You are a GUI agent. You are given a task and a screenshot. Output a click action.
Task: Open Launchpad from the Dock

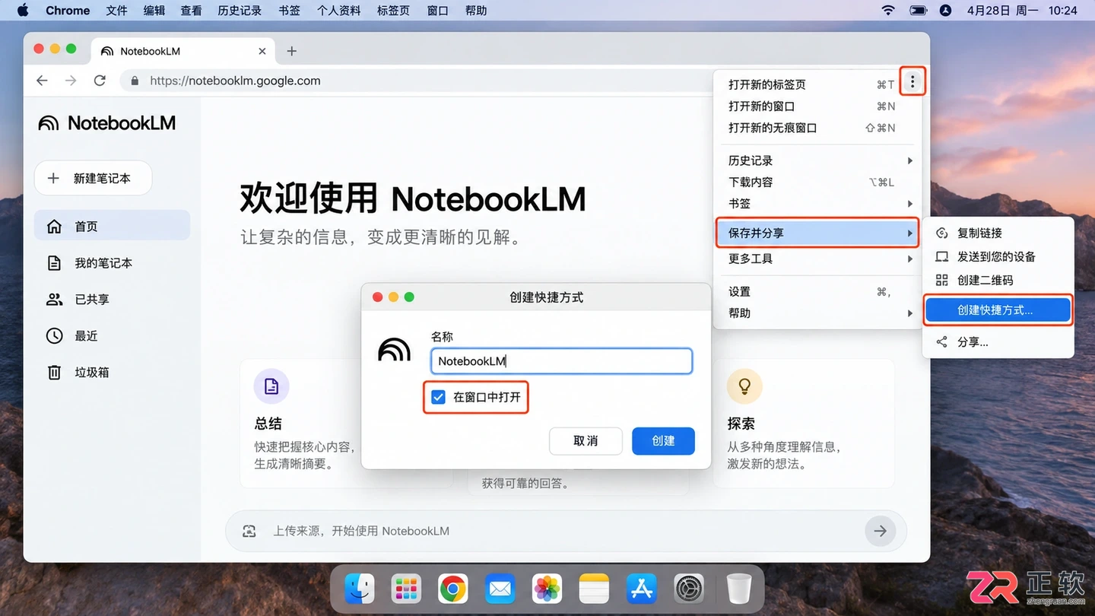tap(406, 589)
